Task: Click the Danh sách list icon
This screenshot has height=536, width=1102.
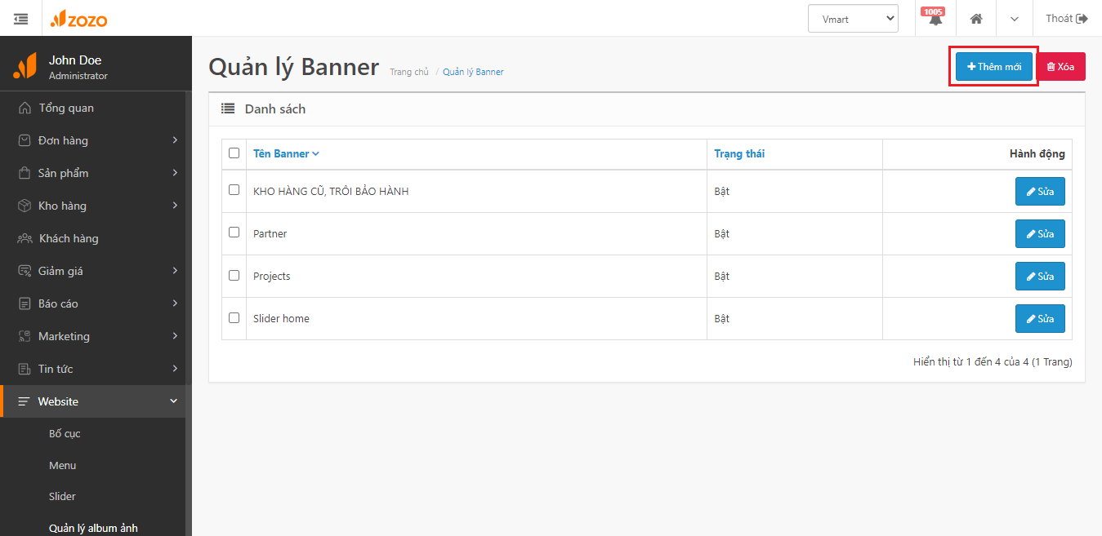Action: tap(228, 109)
